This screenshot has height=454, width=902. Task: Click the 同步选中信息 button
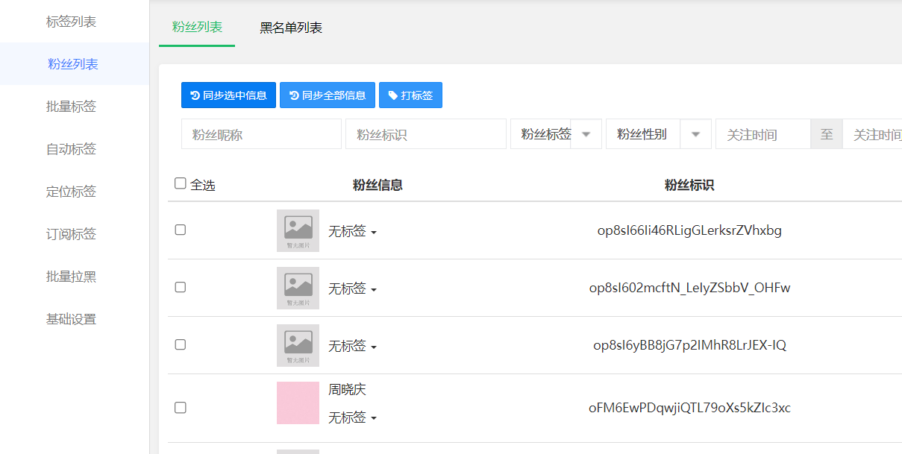pos(228,95)
